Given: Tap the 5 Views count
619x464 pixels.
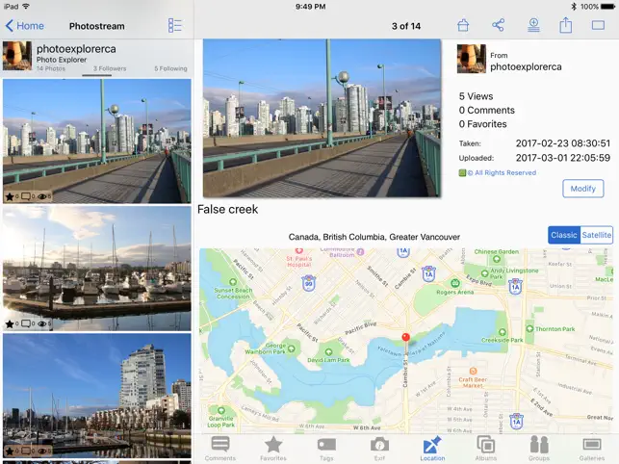Looking at the screenshot, I should point(476,96).
